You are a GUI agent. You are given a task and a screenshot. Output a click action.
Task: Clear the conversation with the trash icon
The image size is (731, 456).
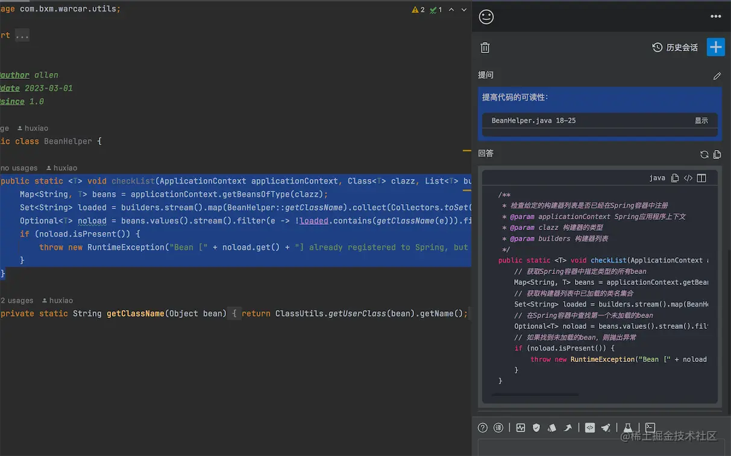click(x=485, y=48)
